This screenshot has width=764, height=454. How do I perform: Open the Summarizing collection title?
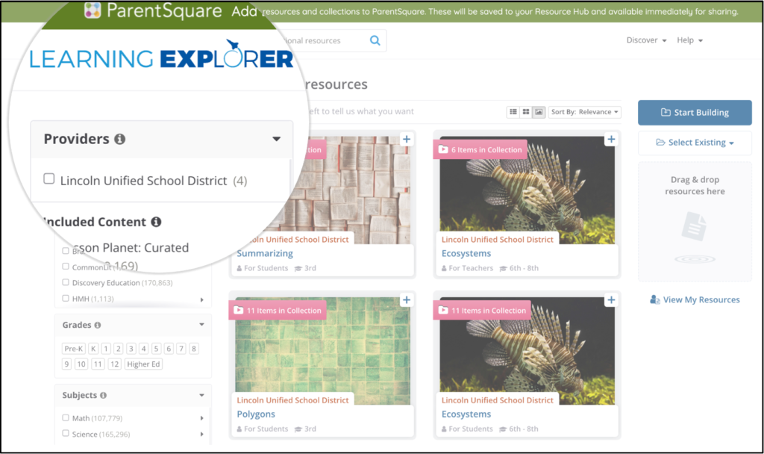pos(265,254)
